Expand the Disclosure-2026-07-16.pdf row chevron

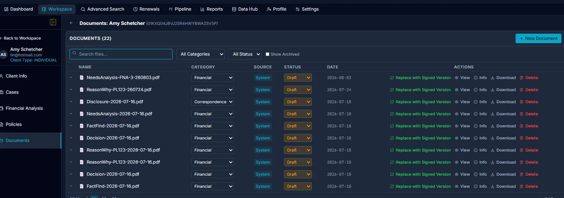click(71, 102)
